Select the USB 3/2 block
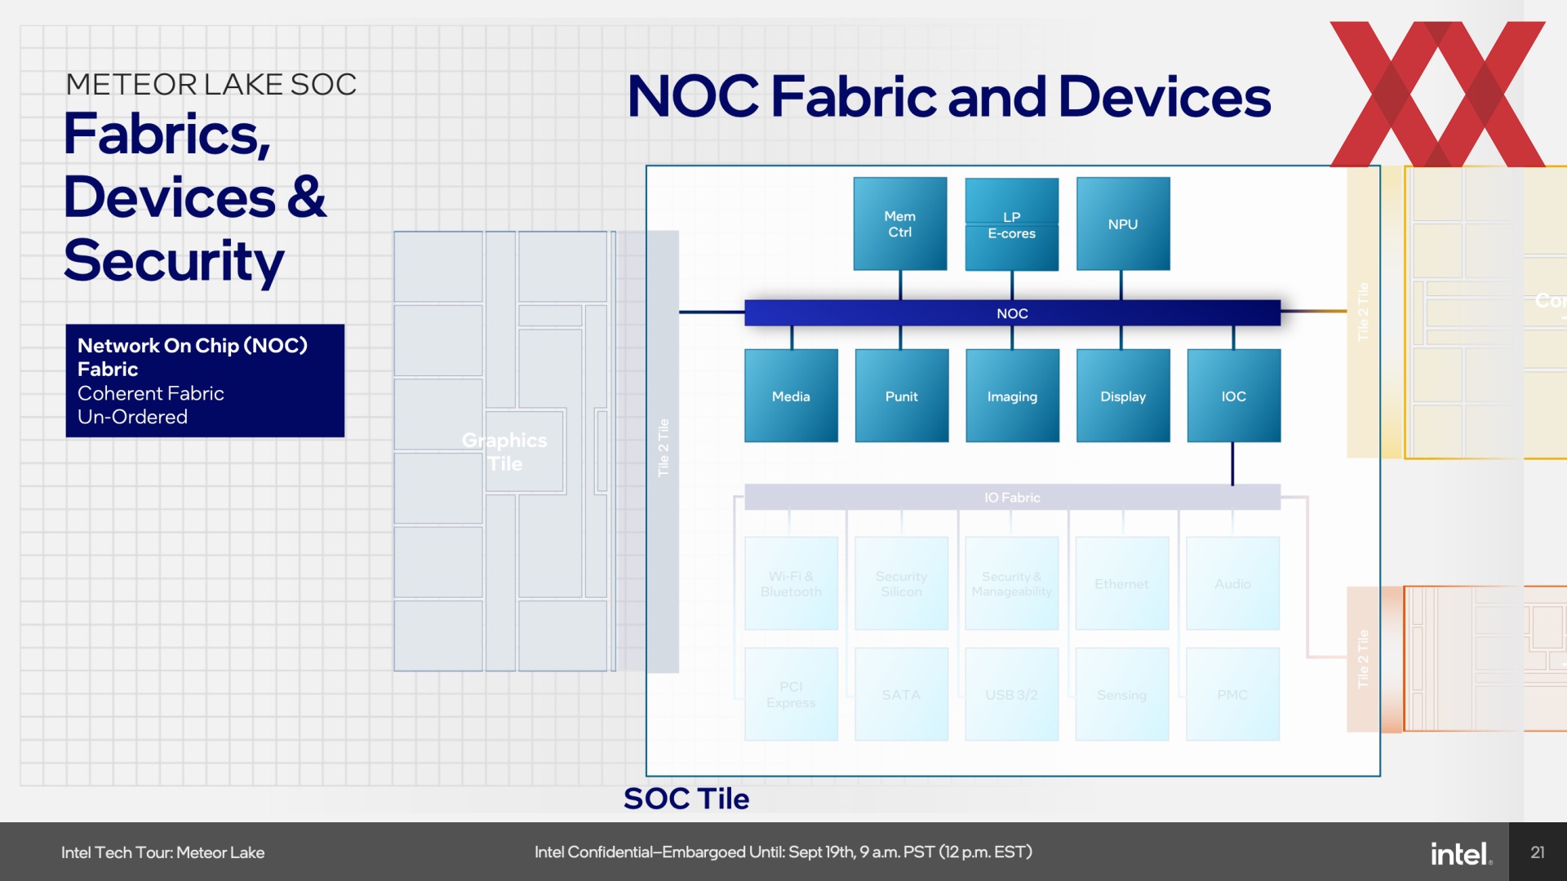 (x=1012, y=694)
